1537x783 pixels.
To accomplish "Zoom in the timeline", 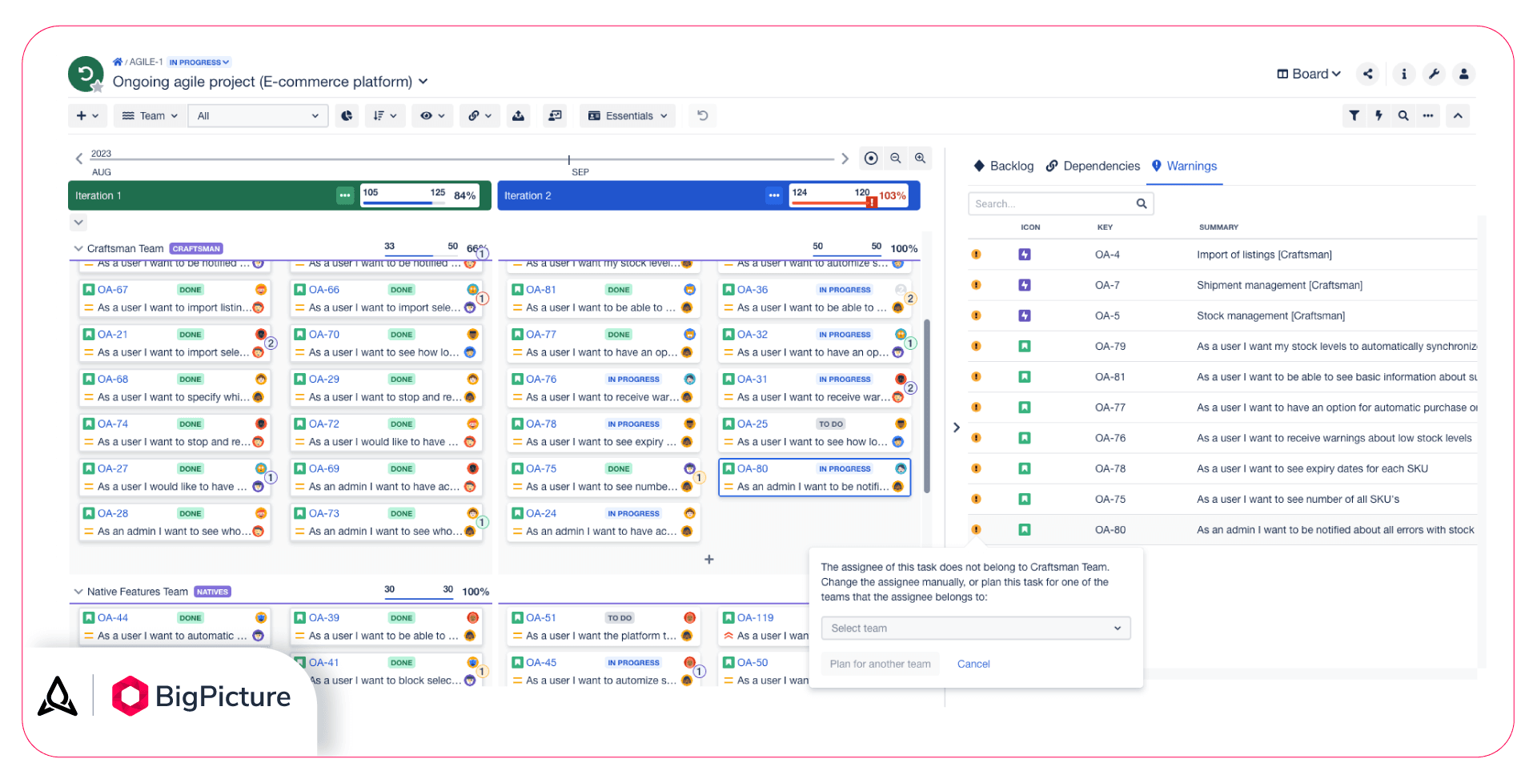I will pos(921,159).
